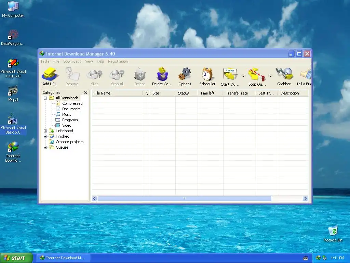The height and width of the screenshot is (263, 350).
Task: Select Grabber projects in the tree
Action: (69, 142)
